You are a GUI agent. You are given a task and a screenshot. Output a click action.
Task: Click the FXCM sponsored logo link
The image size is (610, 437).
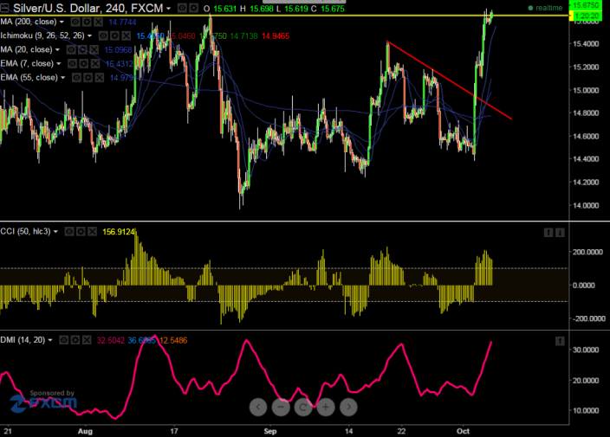43,401
